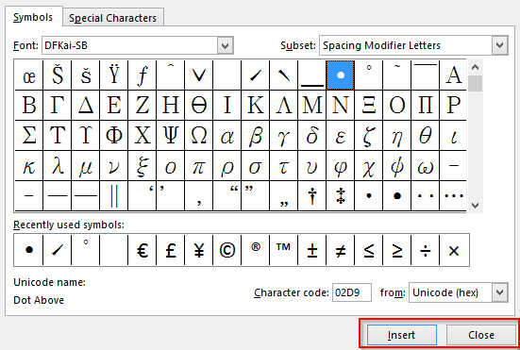Pick the lowercase zeta ζ symbol
Viewport: 520px width, 350px height.
point(368,135)
